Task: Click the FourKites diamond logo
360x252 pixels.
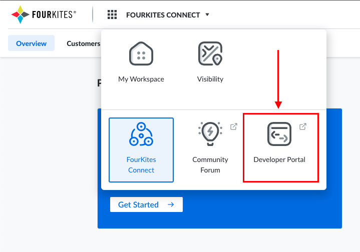Action: [x=20, y=14]
